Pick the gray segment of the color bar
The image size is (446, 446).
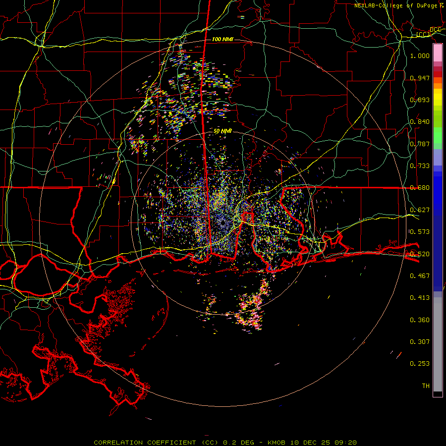coord(438,344)
